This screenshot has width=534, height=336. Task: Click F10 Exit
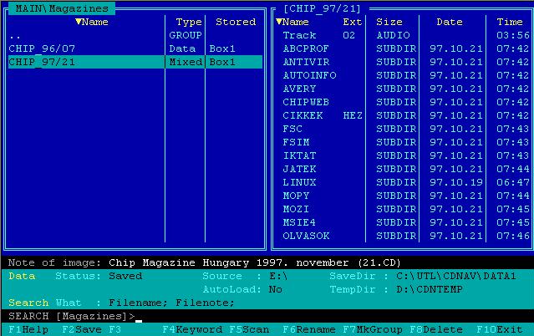click(500, 329)
